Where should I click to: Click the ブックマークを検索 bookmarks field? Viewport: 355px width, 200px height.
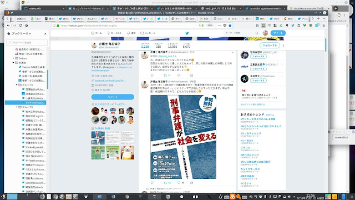coord(27,42)
